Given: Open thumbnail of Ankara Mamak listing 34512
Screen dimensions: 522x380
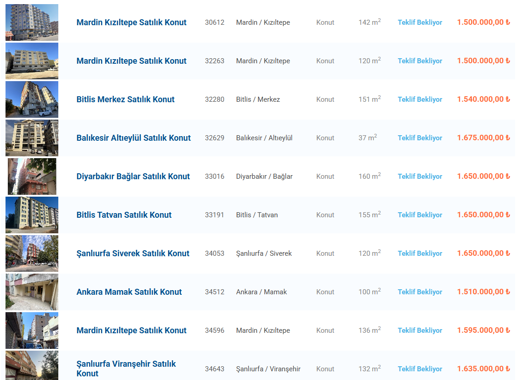Looking at the screenshot, I should 32,292.
